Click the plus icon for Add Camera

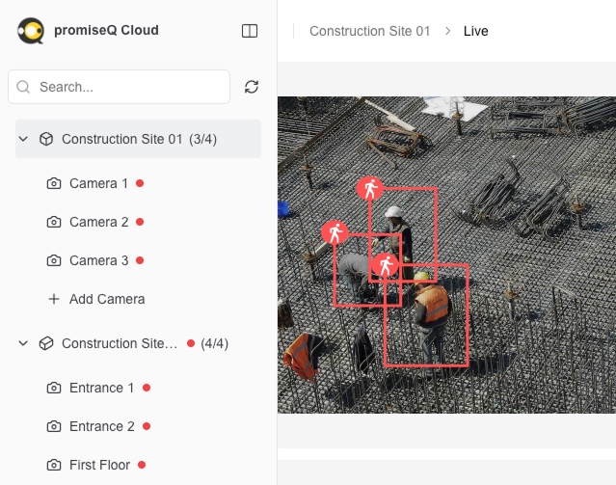[54, 299]
